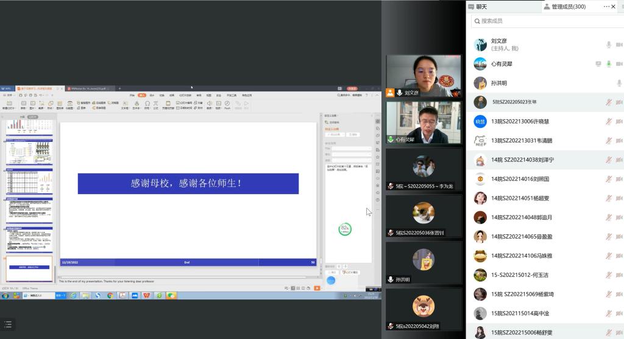The height and width of the screenshot is (339, 624).
Task: Click the microphone icon for 孙洪明
Action: coord(619,83)
